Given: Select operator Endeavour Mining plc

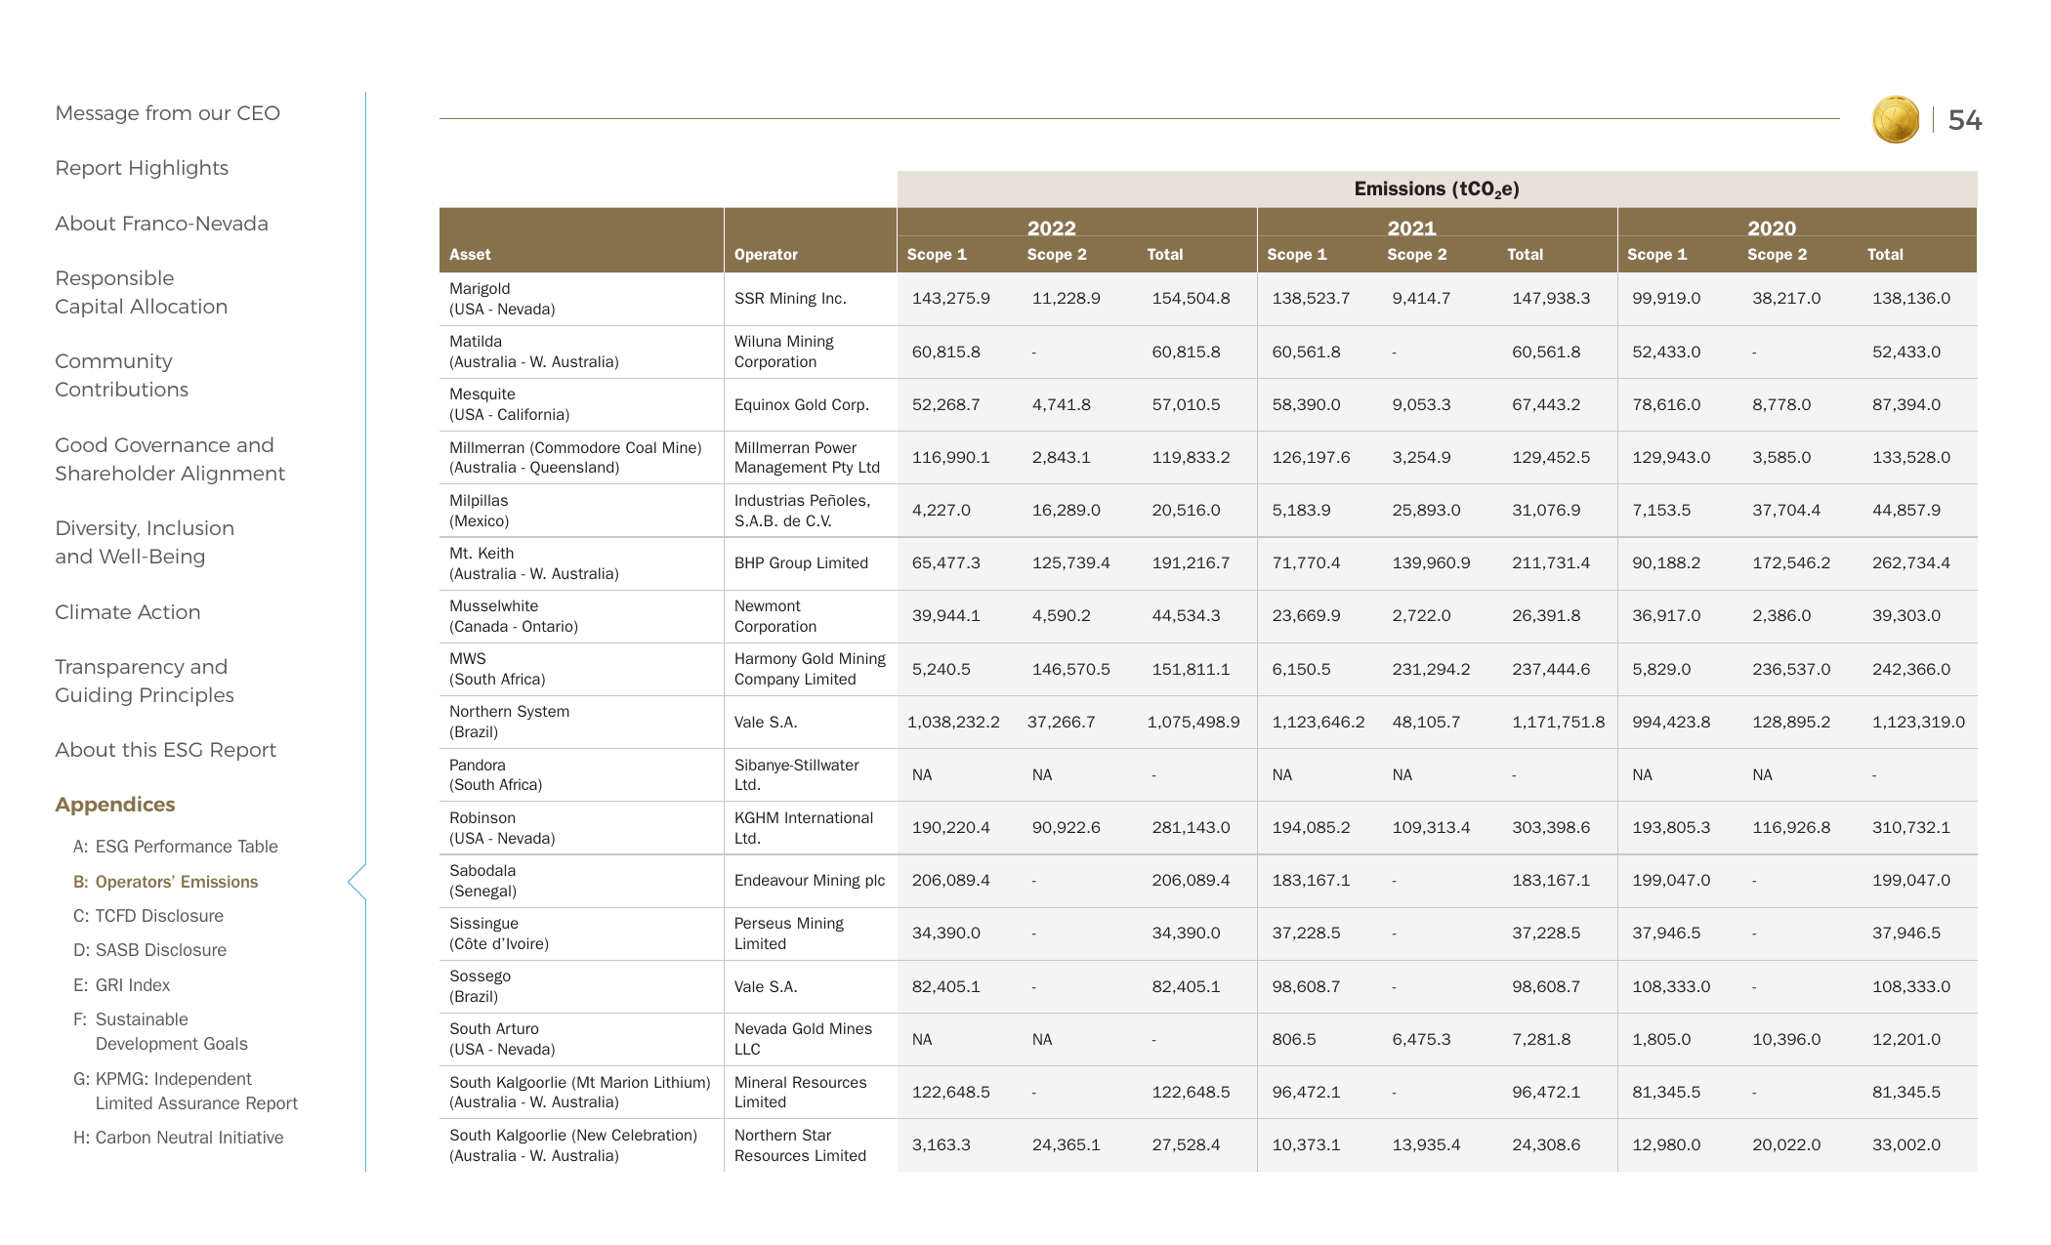Looking at the screenshot, I should [x=810, y=881].
